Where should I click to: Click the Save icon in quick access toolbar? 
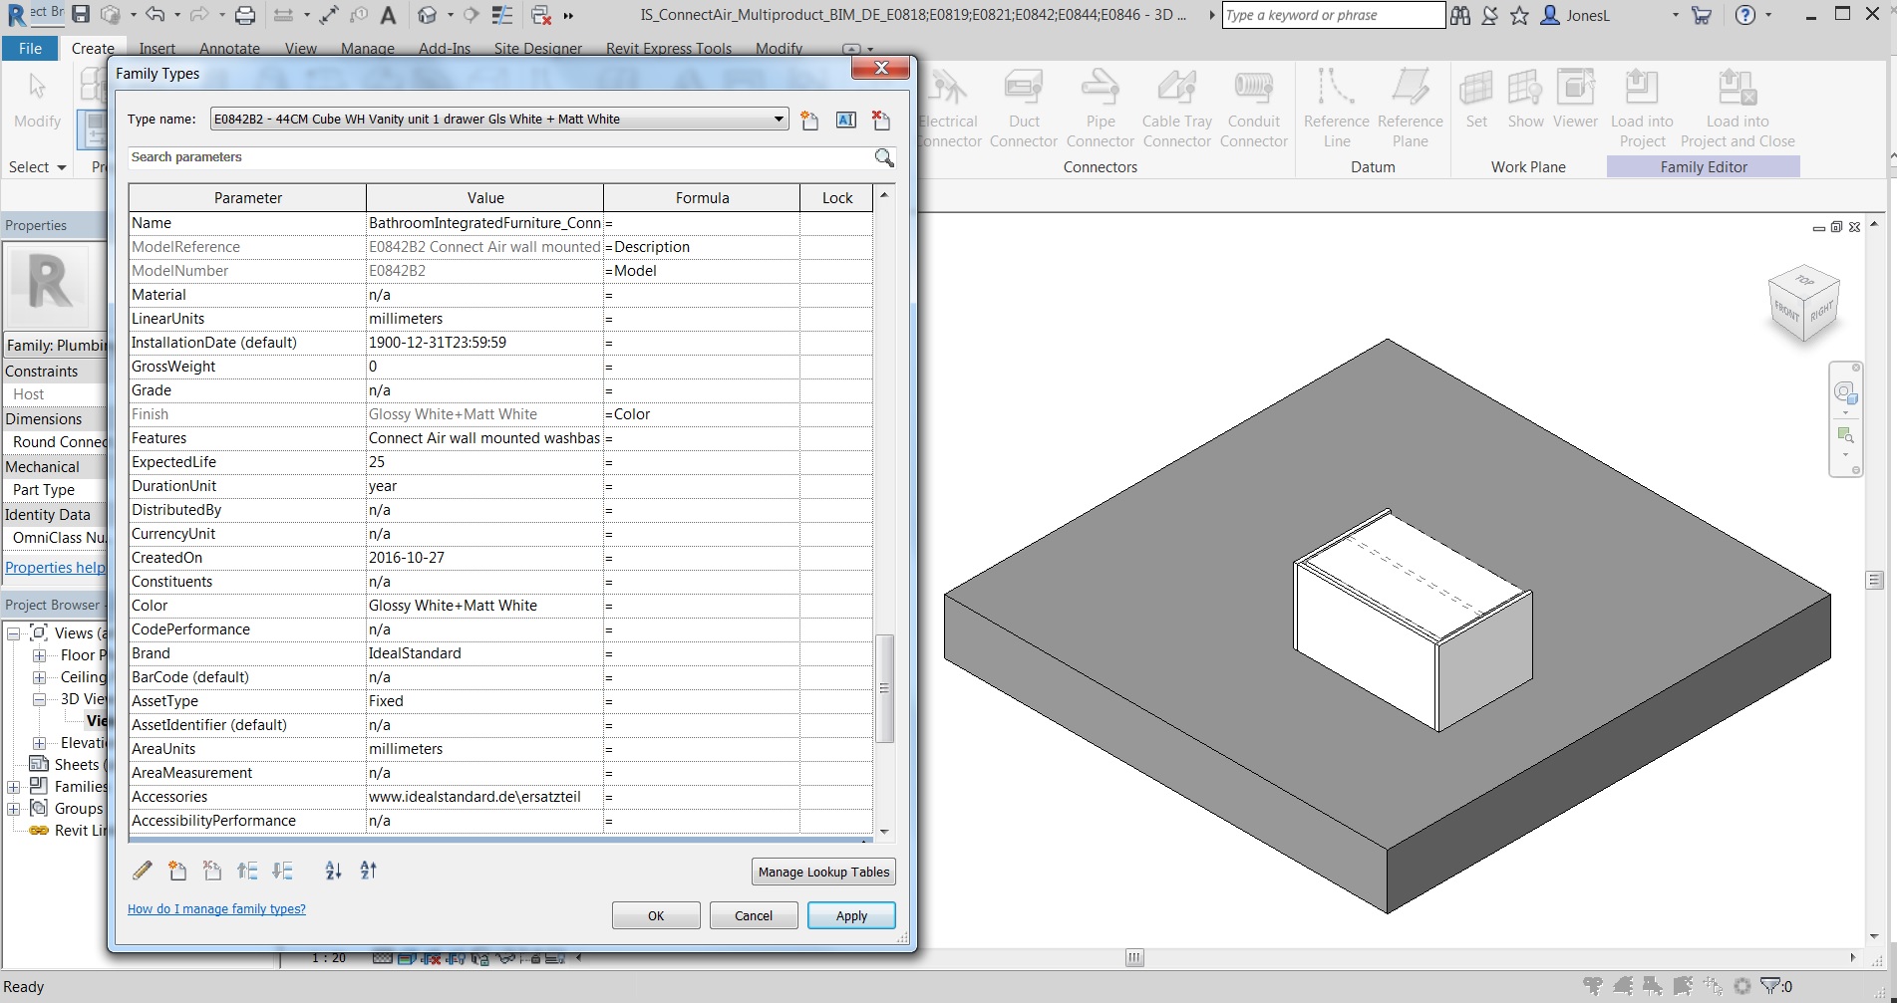click(81, 15)
